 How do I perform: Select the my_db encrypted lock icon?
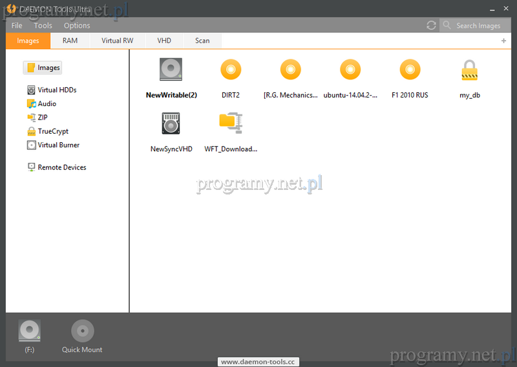pos(469,70)
